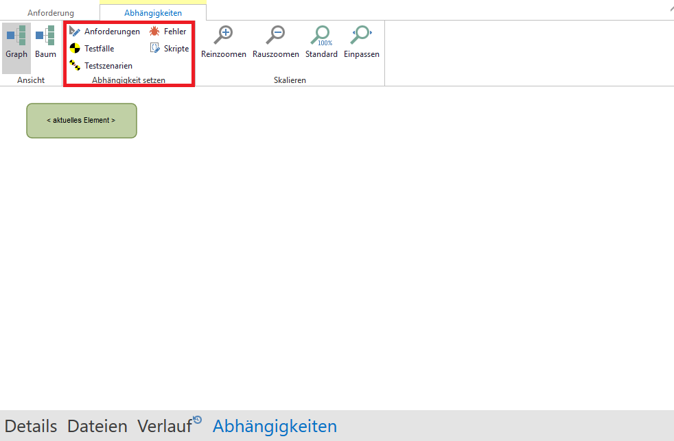This screenshot has width=674, height=441.
Task: Switch to the Graph view
Action: [x=16, y=41]
